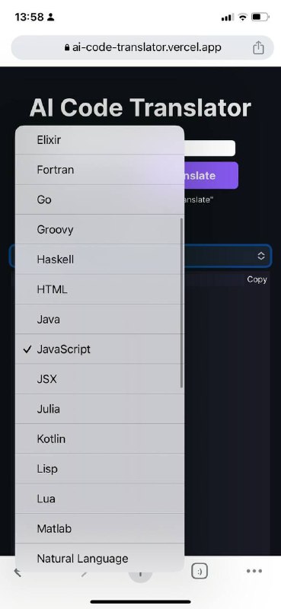Screen dimensions: 281x609
Task: Select Elixir from the language list
Action: [100, 140]
